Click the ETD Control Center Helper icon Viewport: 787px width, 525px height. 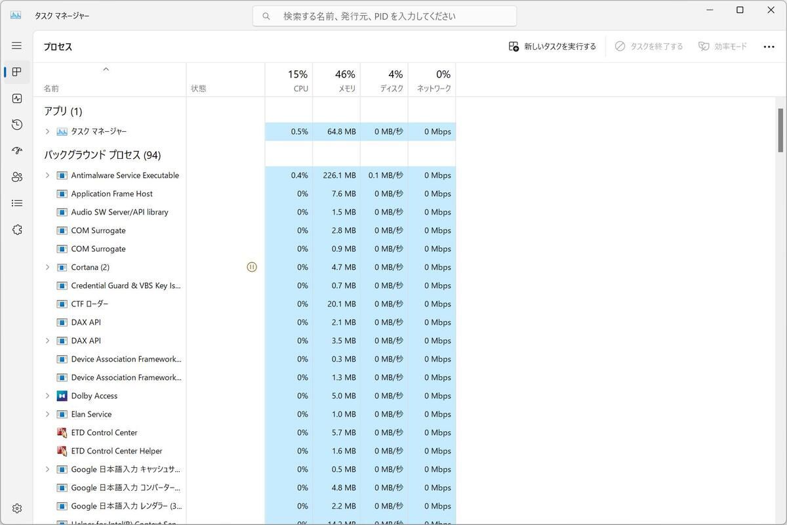62,451
